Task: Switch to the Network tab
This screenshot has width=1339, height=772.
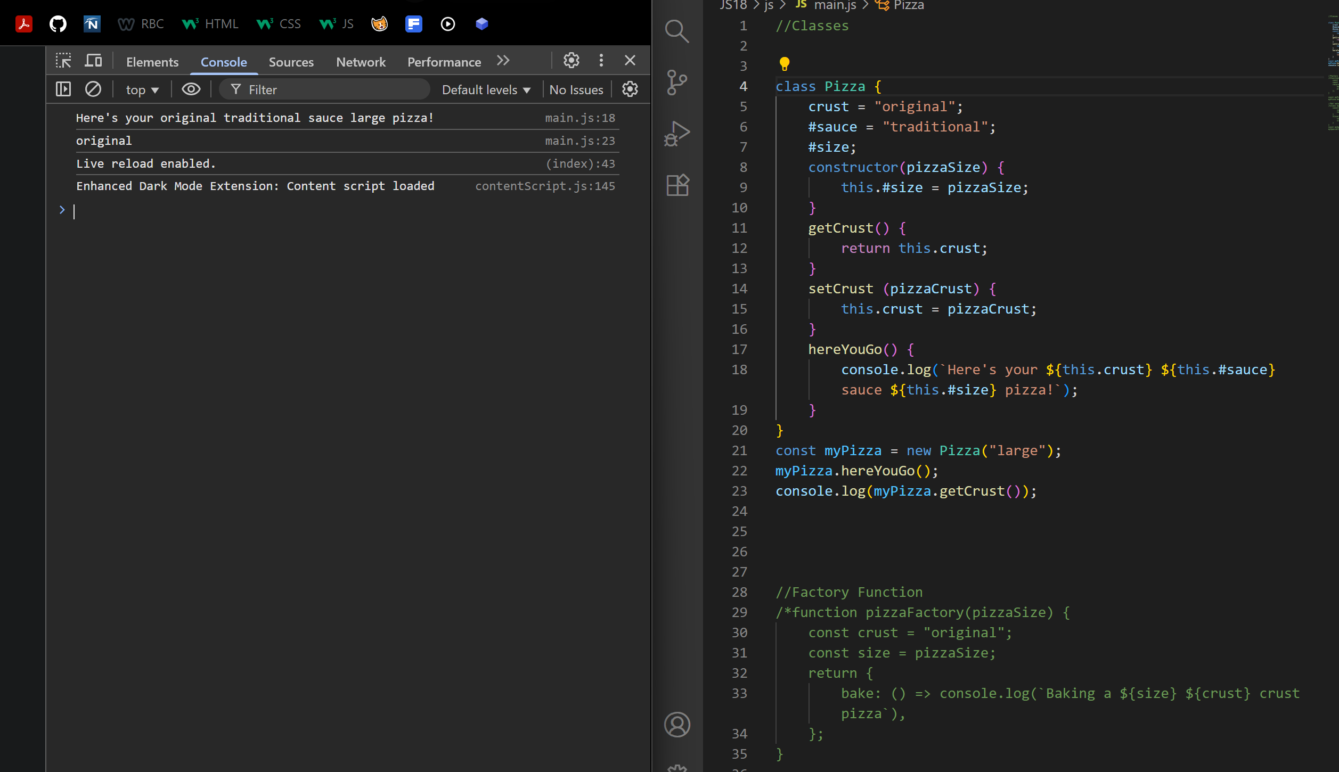Action: tap(361, 62)
